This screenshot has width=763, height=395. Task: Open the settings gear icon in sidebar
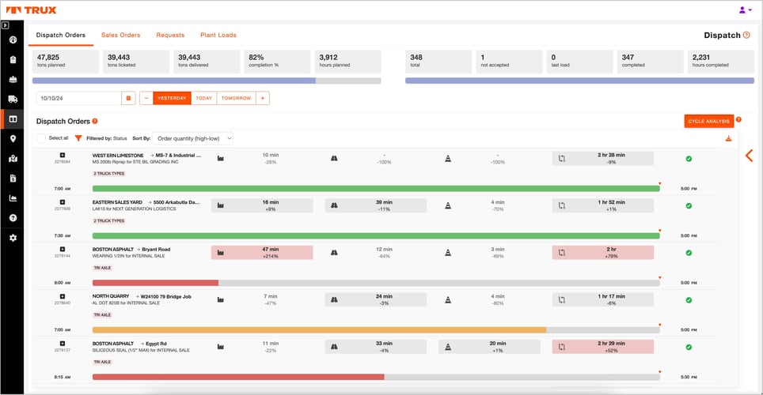pyautogui.click(x=13, y=238)
